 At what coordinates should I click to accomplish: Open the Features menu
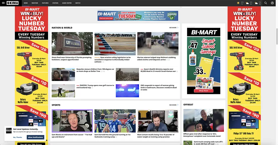point(45,3)
